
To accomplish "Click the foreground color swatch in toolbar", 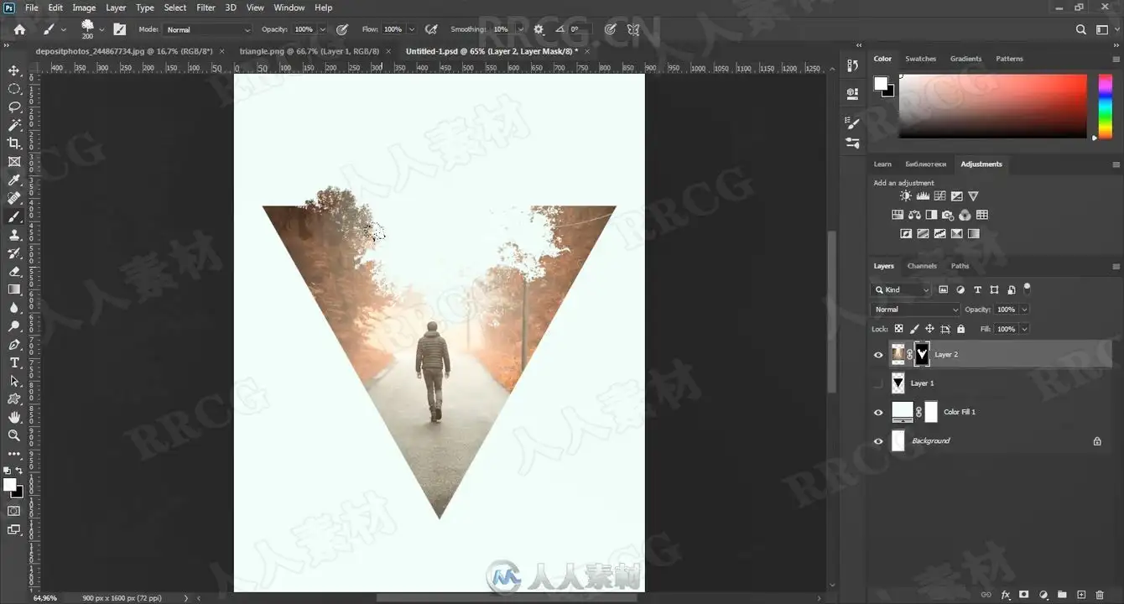I will (10, 486).
